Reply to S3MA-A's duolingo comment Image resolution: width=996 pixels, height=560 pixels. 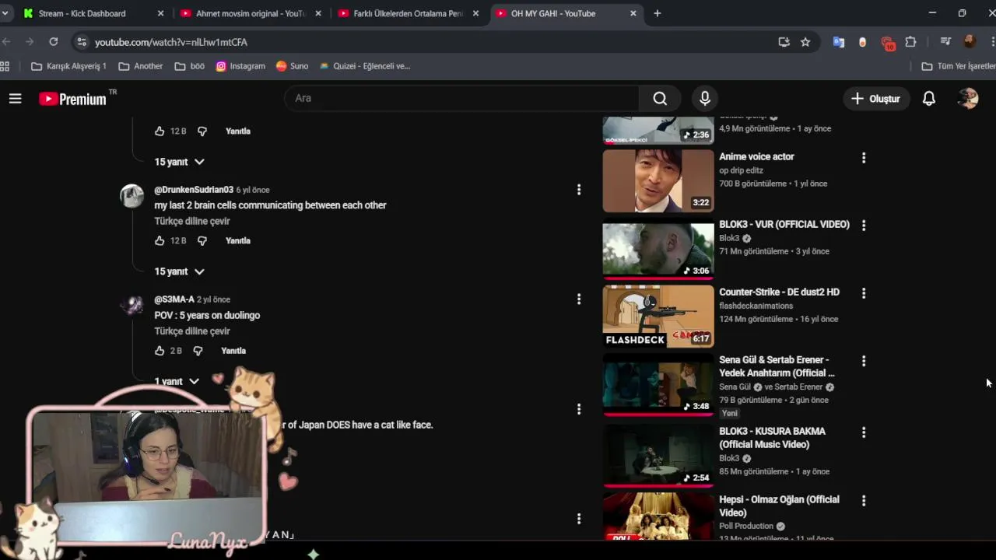[233, 351]
